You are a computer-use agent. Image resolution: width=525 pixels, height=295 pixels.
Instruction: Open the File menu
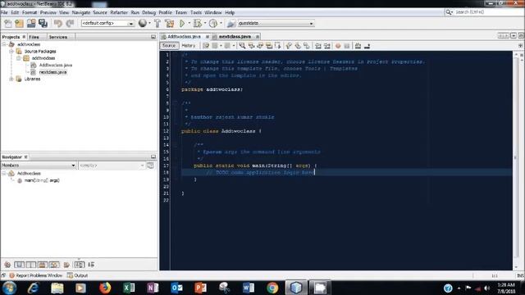point(4,12)
